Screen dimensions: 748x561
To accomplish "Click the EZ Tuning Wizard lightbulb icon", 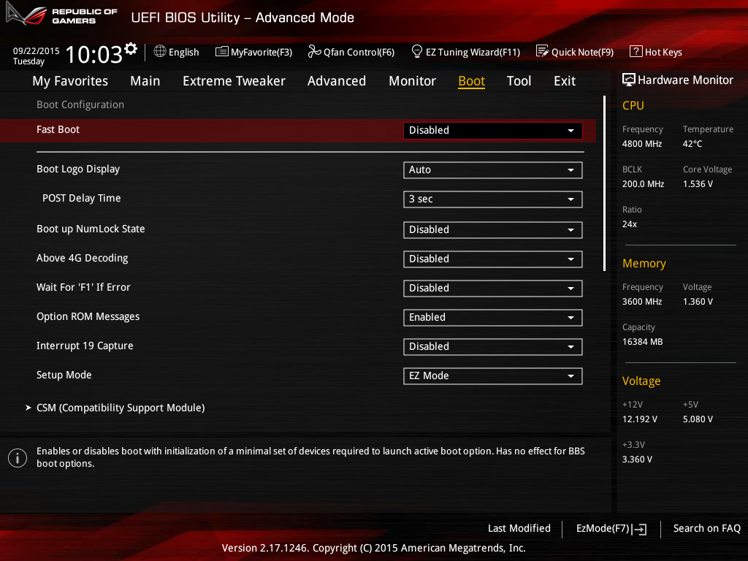I will [416, 51].
